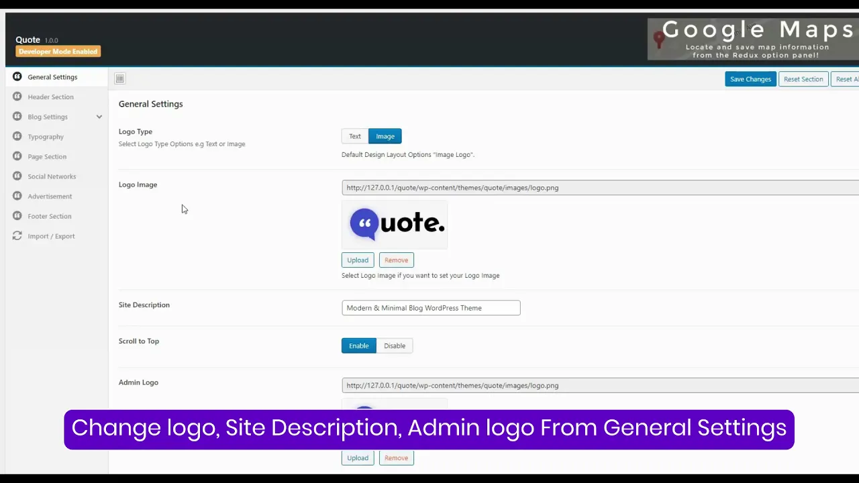
Task: Click the Reset Section button
Action: [803, 79]
